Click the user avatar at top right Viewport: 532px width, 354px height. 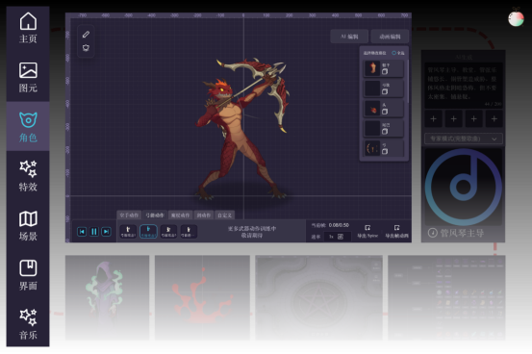pyautogui.click(x=516, y=18)
